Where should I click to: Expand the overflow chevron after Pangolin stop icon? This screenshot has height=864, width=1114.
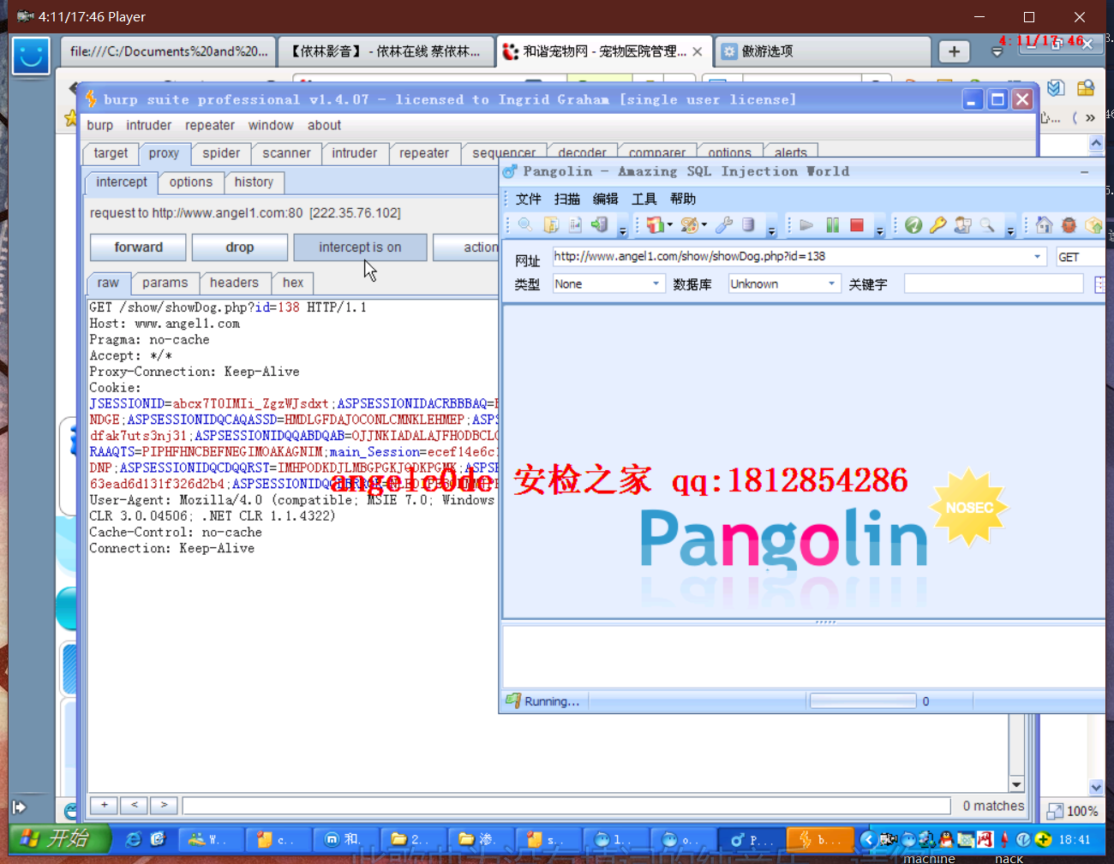(880, 229)
